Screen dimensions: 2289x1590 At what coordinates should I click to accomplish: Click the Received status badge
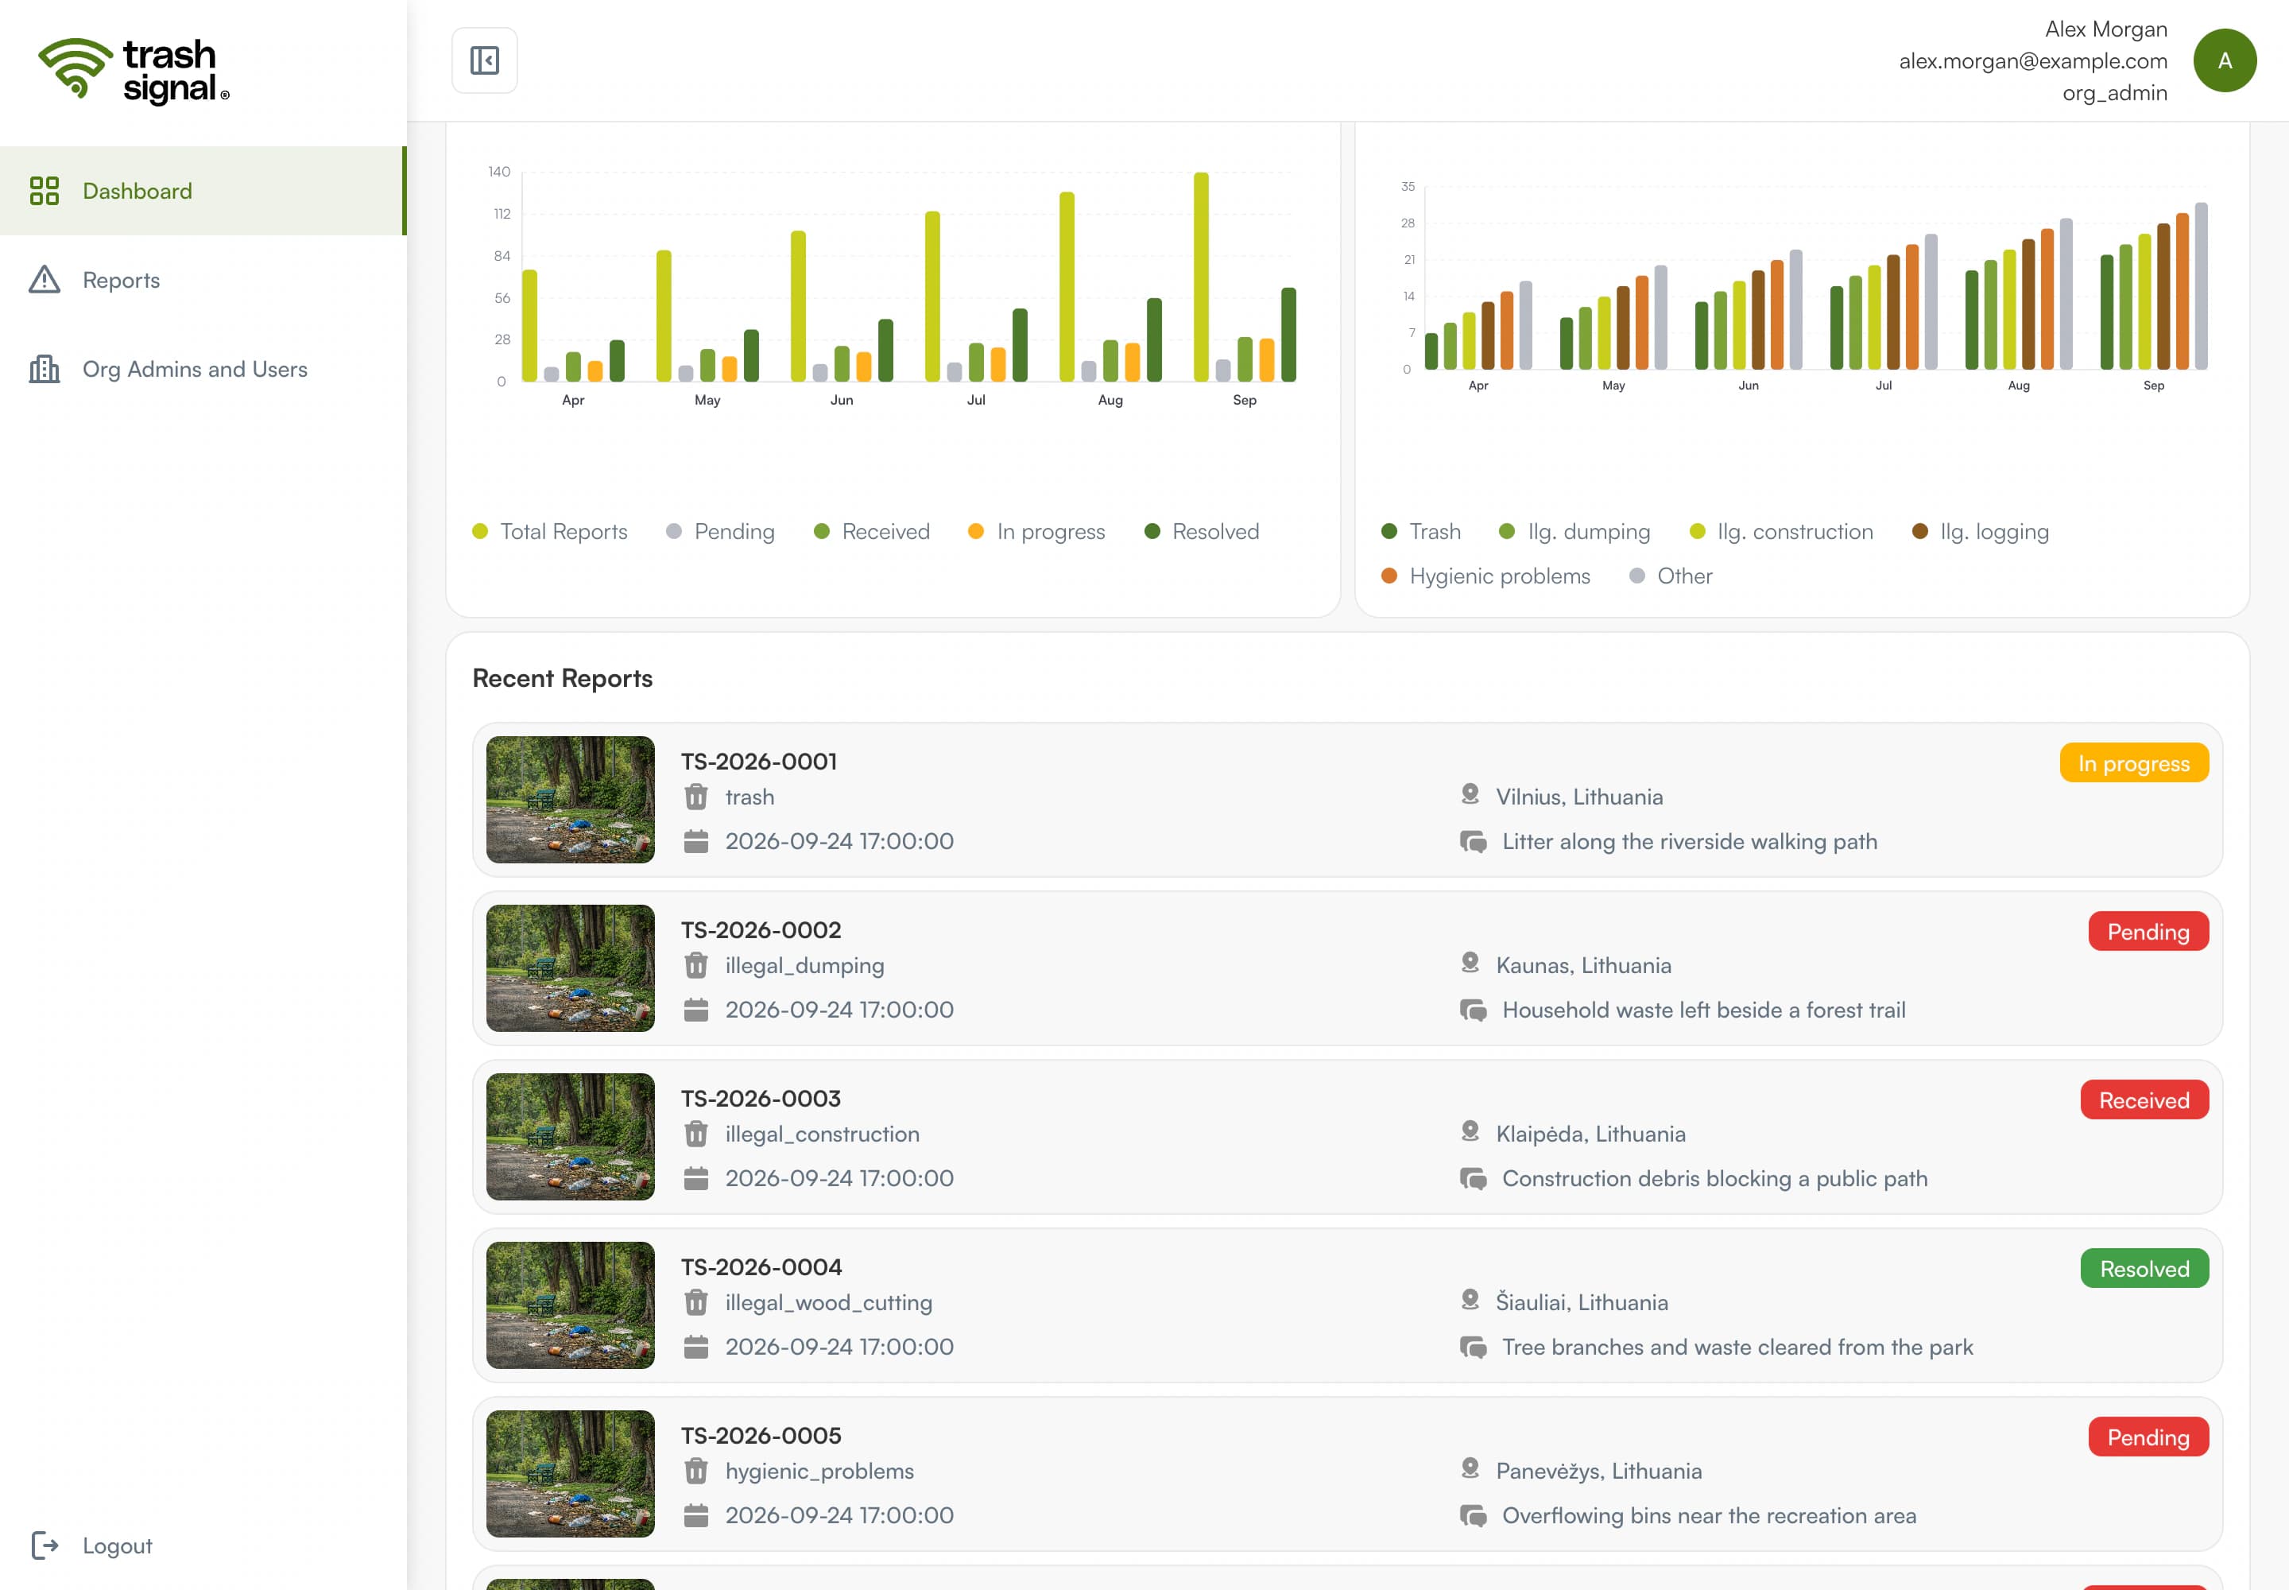(2144, 1099)
